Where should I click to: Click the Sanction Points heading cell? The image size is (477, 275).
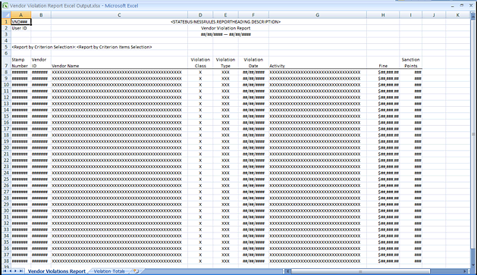click(x=411, y=63)
